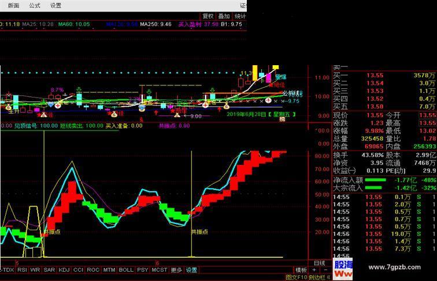Click the plus zoom-in button

pyautogui.click(x=314, y=270)
